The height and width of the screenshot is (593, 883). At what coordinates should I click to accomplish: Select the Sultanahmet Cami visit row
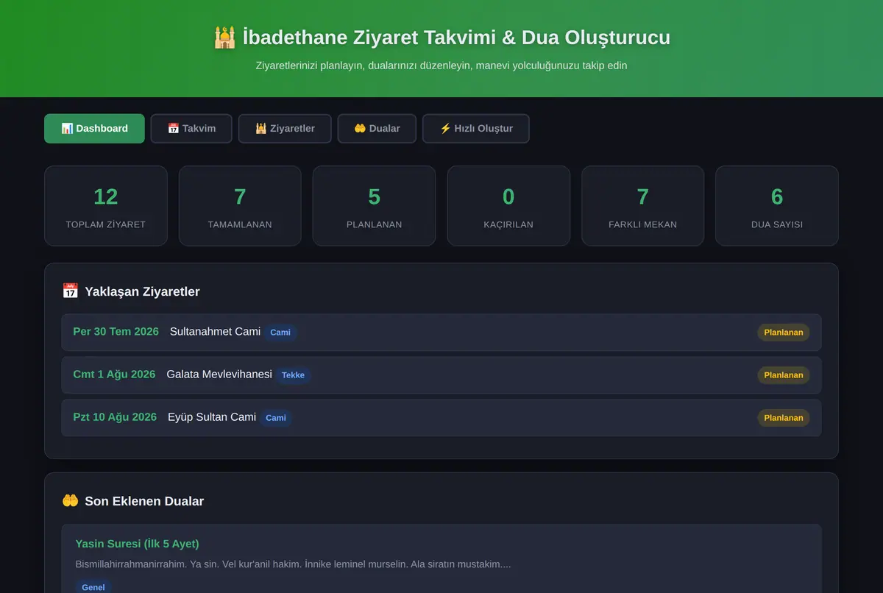[441, 332]
